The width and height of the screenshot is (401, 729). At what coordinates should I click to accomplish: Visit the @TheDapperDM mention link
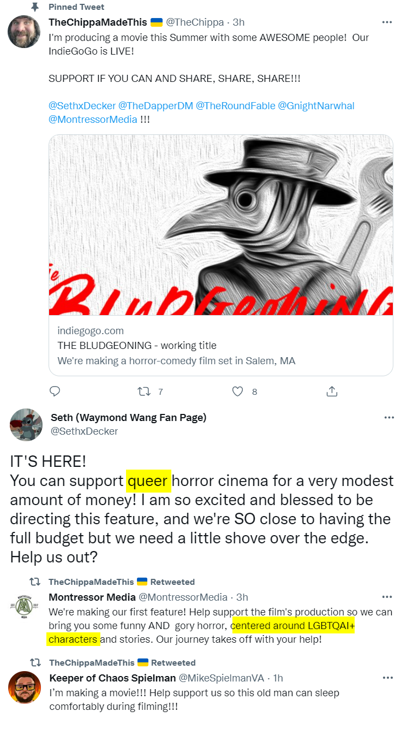(156, 106)
